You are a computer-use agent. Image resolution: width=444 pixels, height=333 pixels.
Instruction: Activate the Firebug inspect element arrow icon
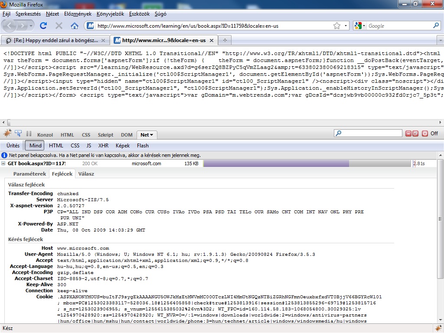pos(18,134)
